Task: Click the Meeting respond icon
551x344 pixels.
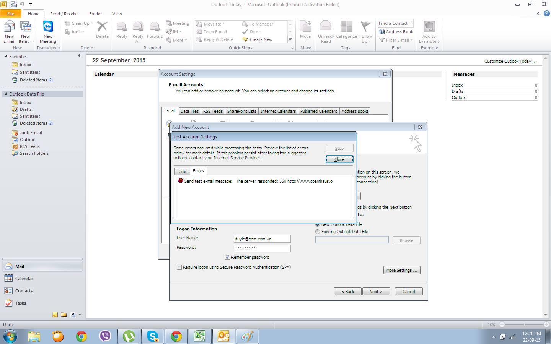Action: pos(178,23)
